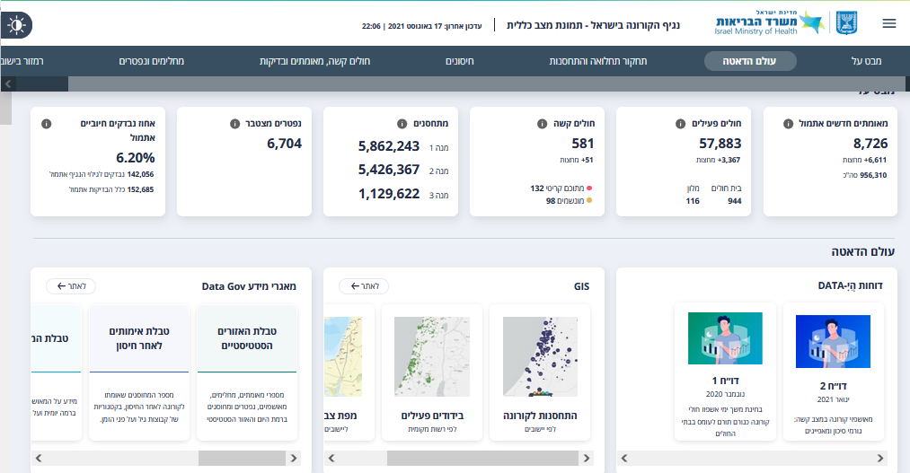Toggle the light/dark mode sun button

(x=16, y=25)
